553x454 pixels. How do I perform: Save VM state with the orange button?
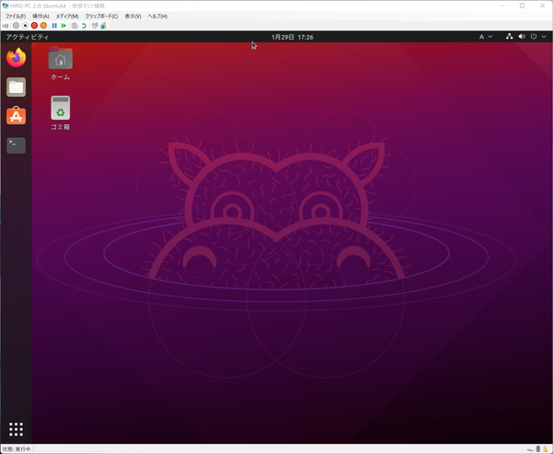(x=43, y=26)
